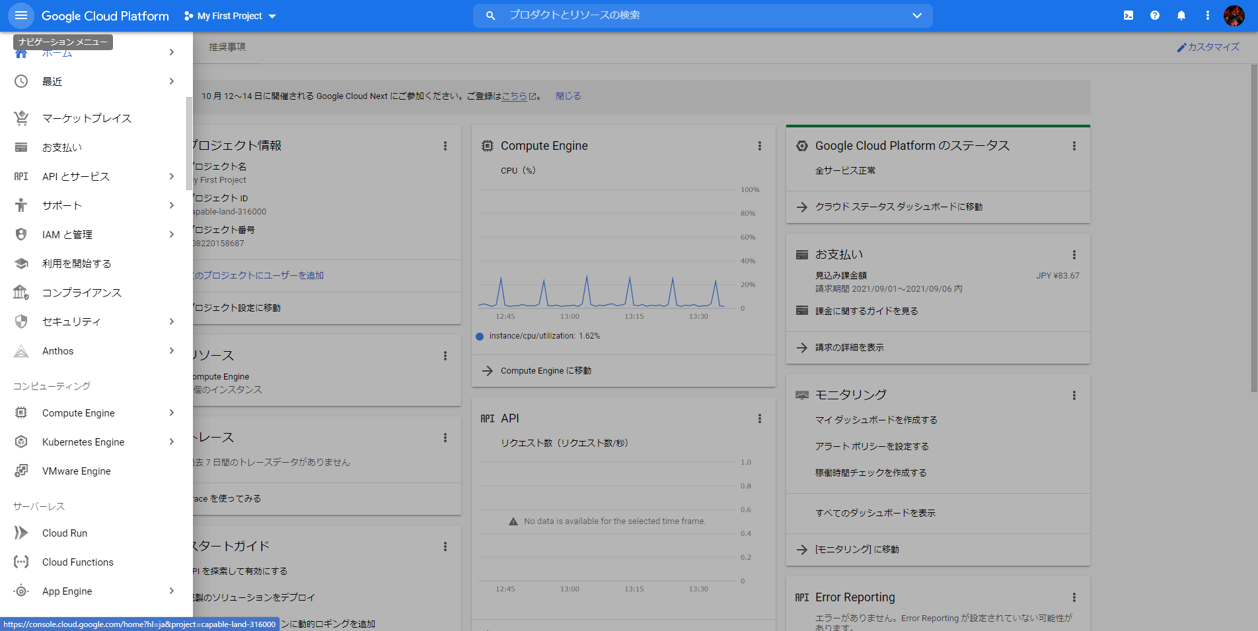1258x631 pixels.
Task: Expand the API とサービス submenu chevron
Action: point(171,176)
